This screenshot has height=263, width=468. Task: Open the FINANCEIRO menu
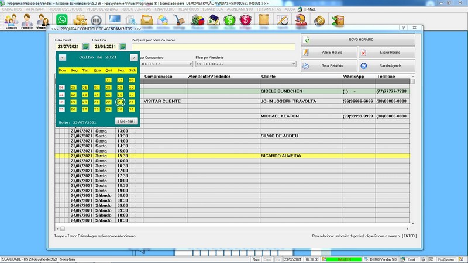point(164,9)
